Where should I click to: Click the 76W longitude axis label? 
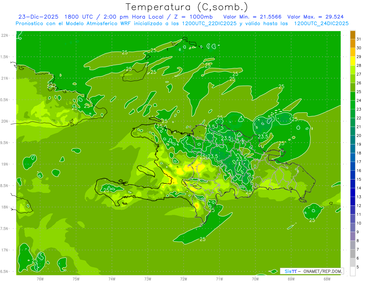pyautogui.click(x=40, y=279)
